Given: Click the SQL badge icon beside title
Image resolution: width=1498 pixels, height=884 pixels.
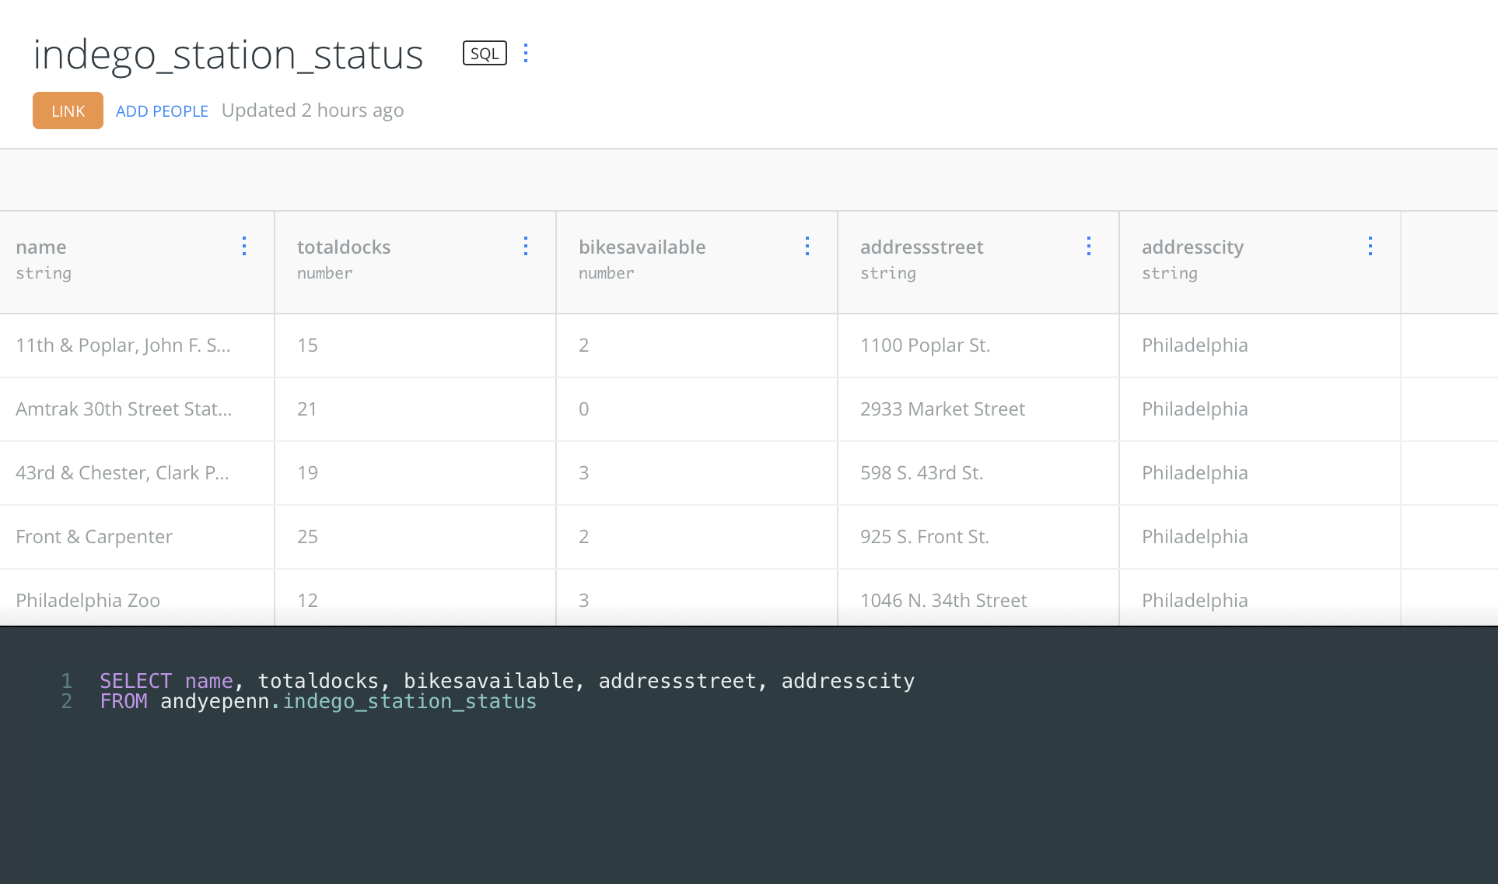Looking at the screenshot, I should coord(485,54).
